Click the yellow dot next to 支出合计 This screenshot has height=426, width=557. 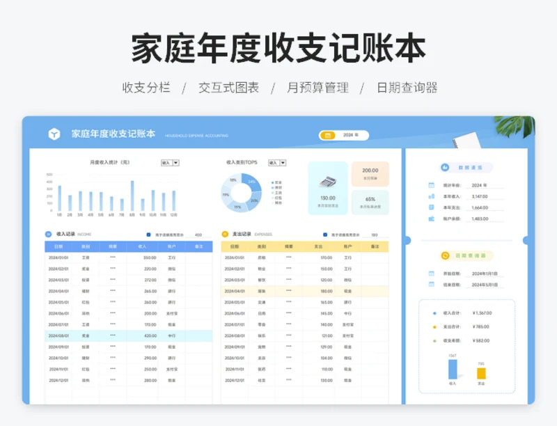coord(434,327)
